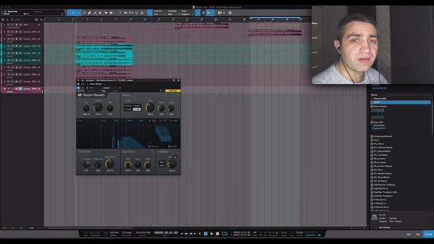The height and width of the screenshot is (244, 434).
Task: Click the Stop button in transport
Action: (205, 234)
